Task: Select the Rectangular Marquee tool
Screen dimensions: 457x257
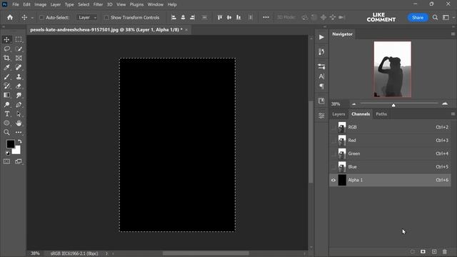Action: [19, 39]
